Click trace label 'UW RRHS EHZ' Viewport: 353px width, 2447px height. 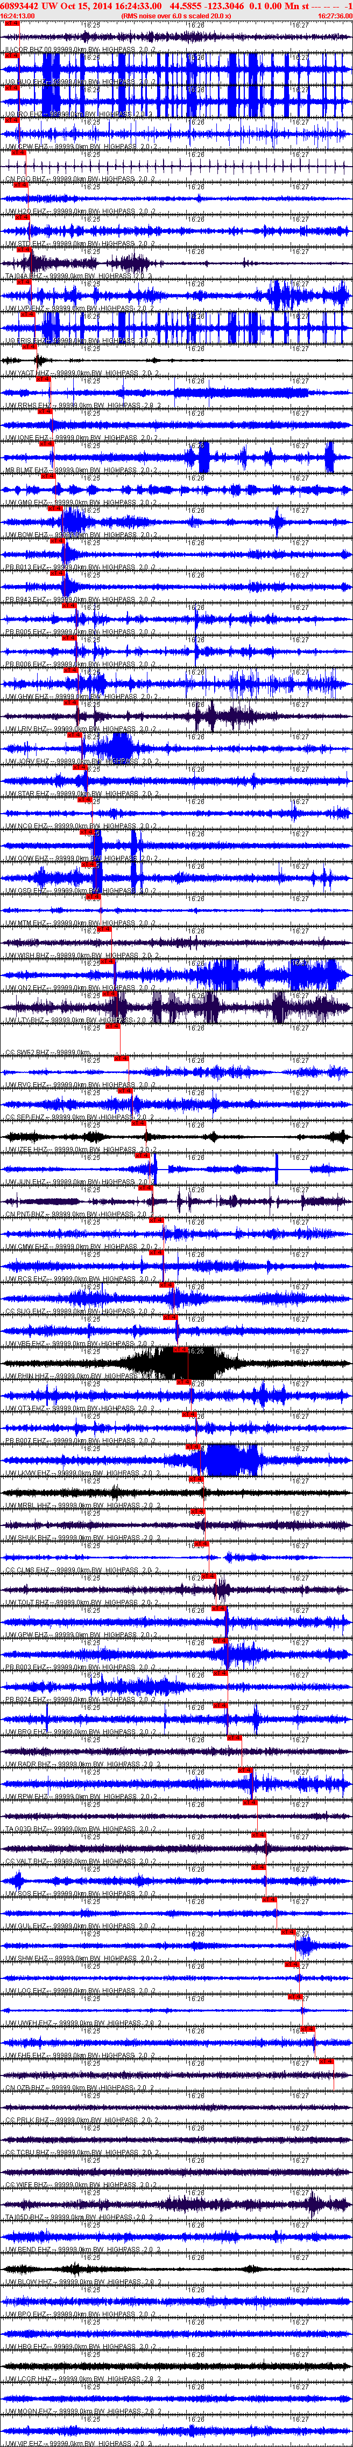[x=27, y=405]
